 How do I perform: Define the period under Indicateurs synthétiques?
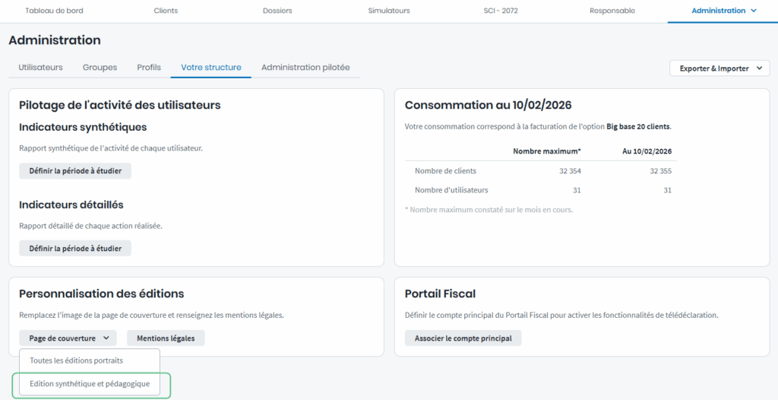pyautogui.click(x=74, y=171)
